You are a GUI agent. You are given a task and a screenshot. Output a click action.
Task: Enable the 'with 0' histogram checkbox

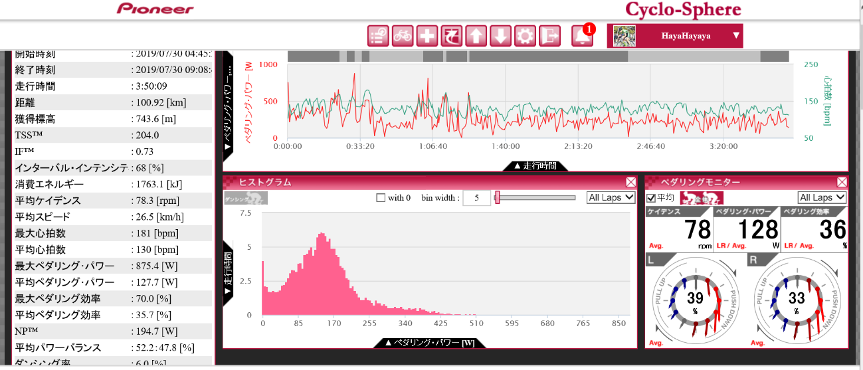381,198
